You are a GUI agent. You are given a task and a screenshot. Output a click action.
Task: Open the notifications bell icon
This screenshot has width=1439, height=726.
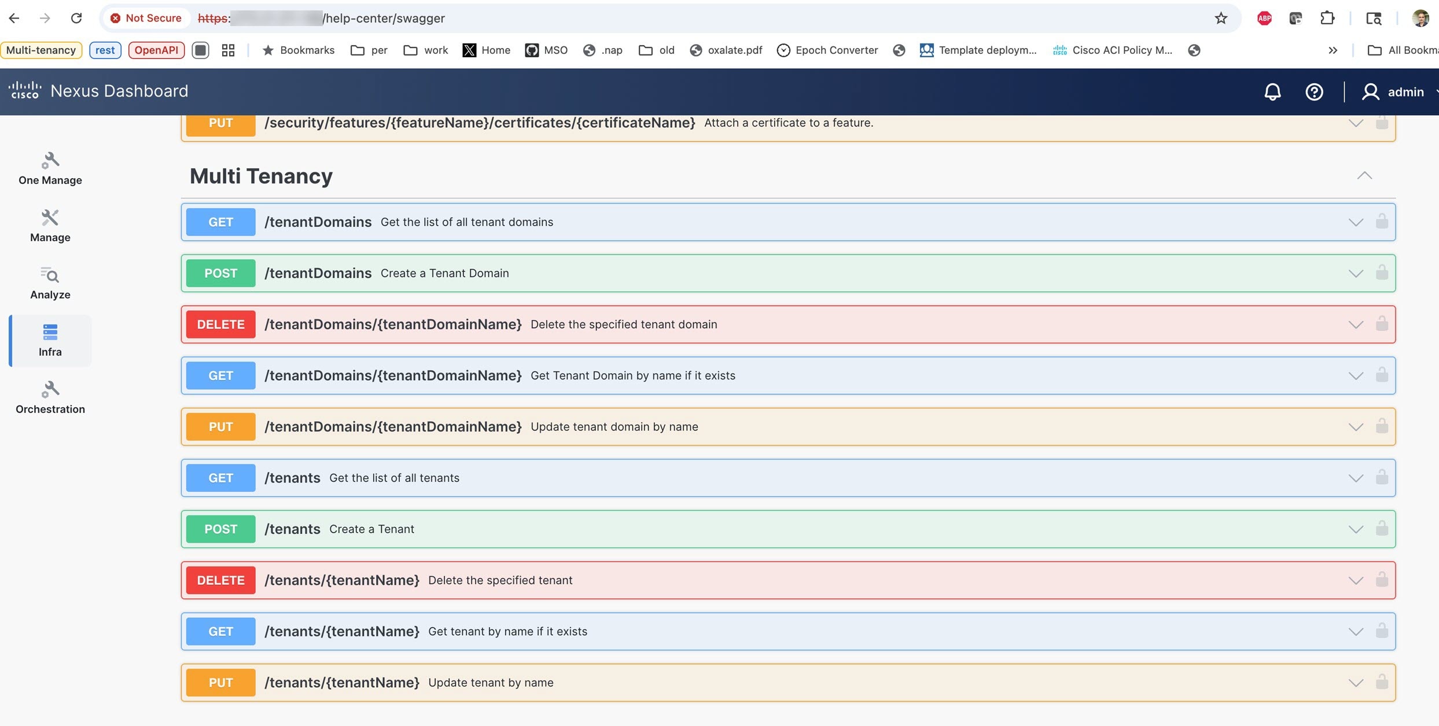(1272, 91)
